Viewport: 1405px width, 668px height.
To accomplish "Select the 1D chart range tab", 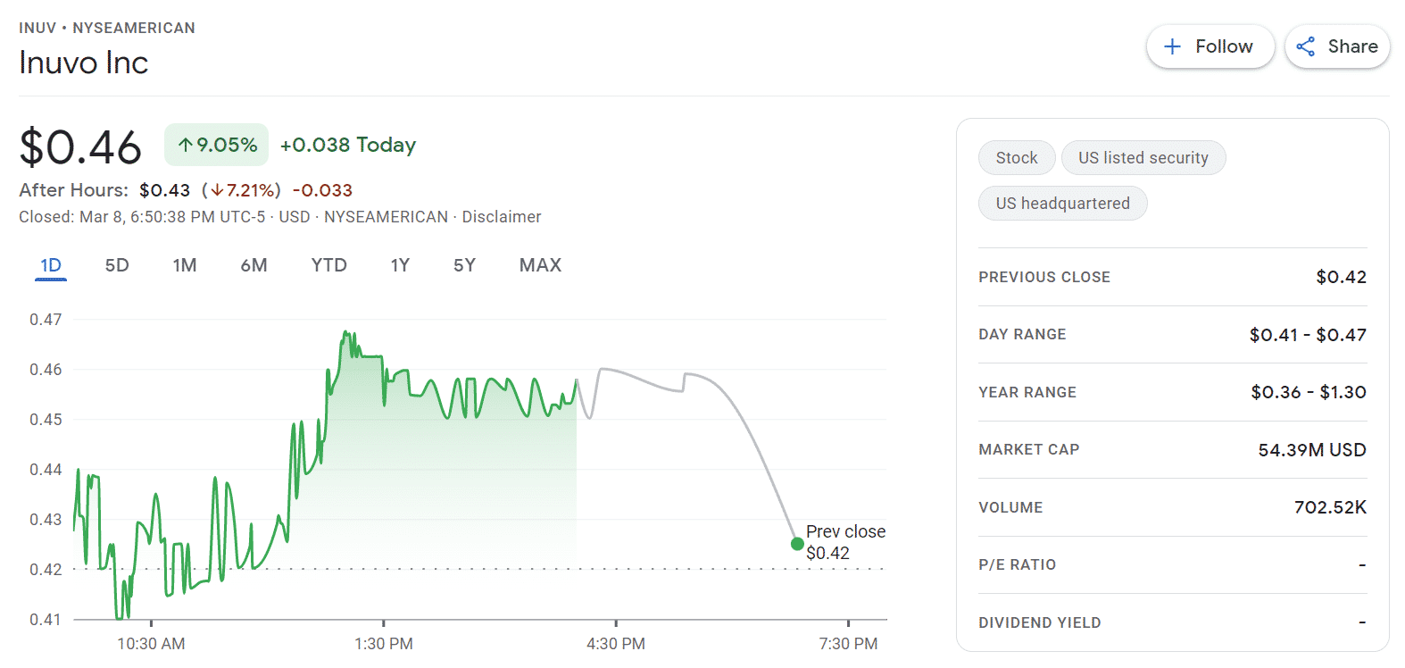I will click(51, 265).
